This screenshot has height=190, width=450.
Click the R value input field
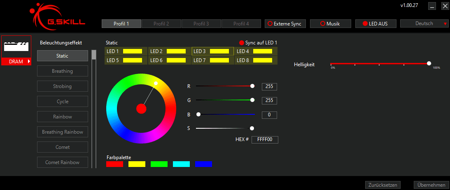point(269,86)
